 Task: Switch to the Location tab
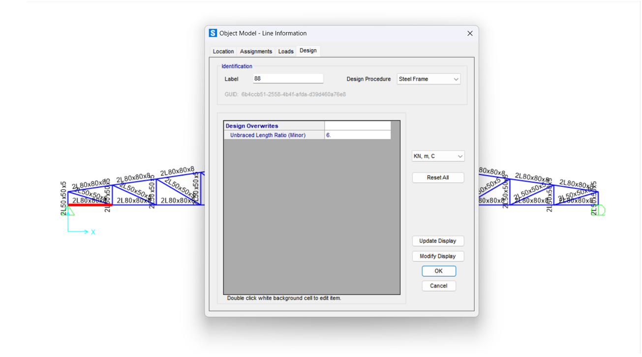[223, 52]
